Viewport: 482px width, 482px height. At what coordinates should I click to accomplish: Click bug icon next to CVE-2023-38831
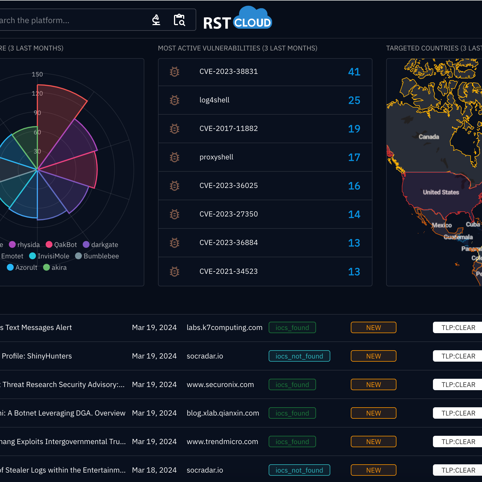point(175,72)
